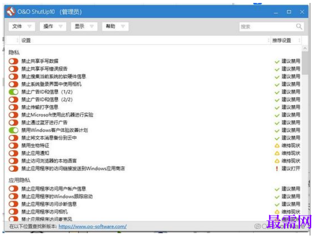
Task: Open the 文件 menu
Action: 22,26
